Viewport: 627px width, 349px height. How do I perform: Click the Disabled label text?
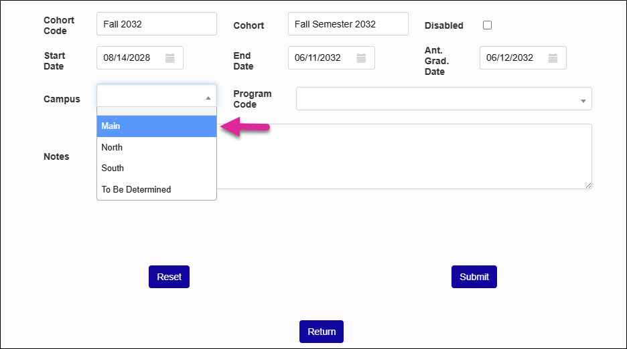click(x=444, y=25)
